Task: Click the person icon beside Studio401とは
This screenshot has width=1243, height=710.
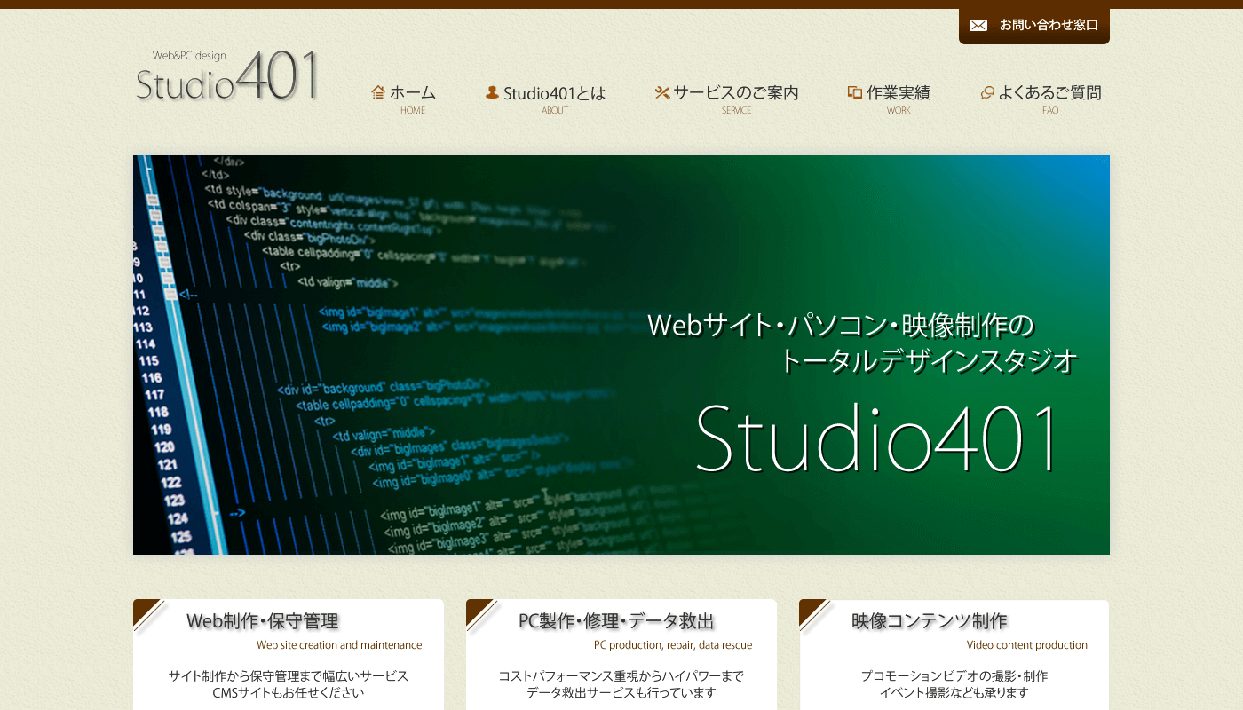Action: click(x=492, y=92)
